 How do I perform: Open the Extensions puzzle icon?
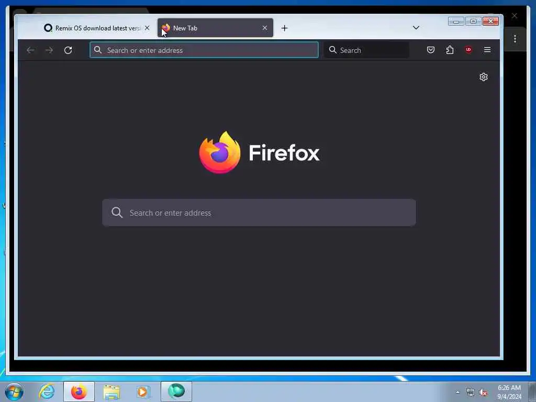coord(450,50)
